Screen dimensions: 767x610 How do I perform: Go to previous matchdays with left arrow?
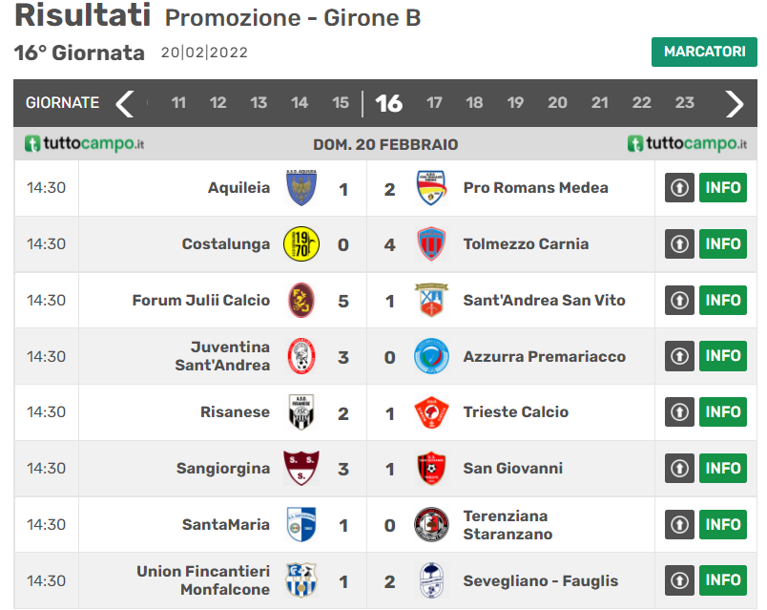125,103
